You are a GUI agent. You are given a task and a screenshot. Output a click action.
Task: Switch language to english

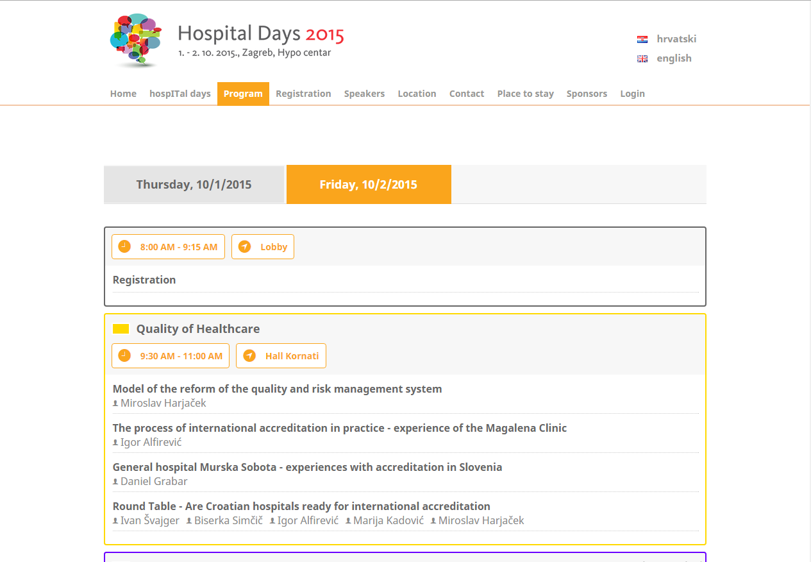tap(674, 58)
